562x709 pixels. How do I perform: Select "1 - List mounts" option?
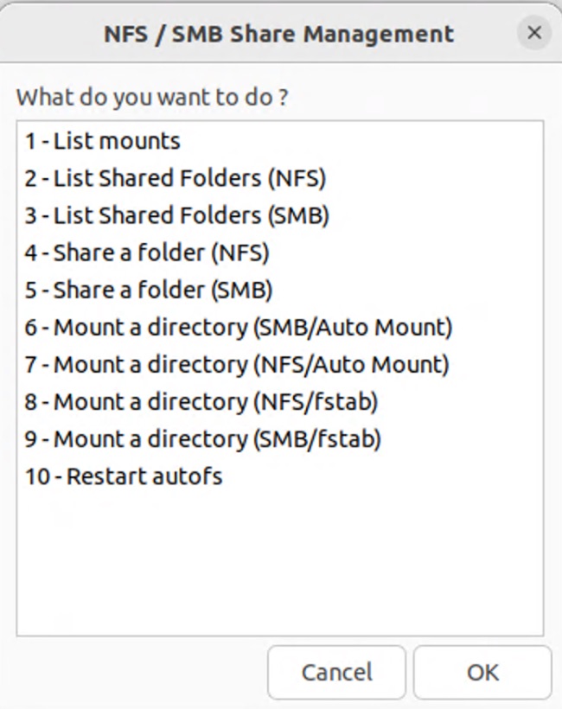(x=103, y=141)
